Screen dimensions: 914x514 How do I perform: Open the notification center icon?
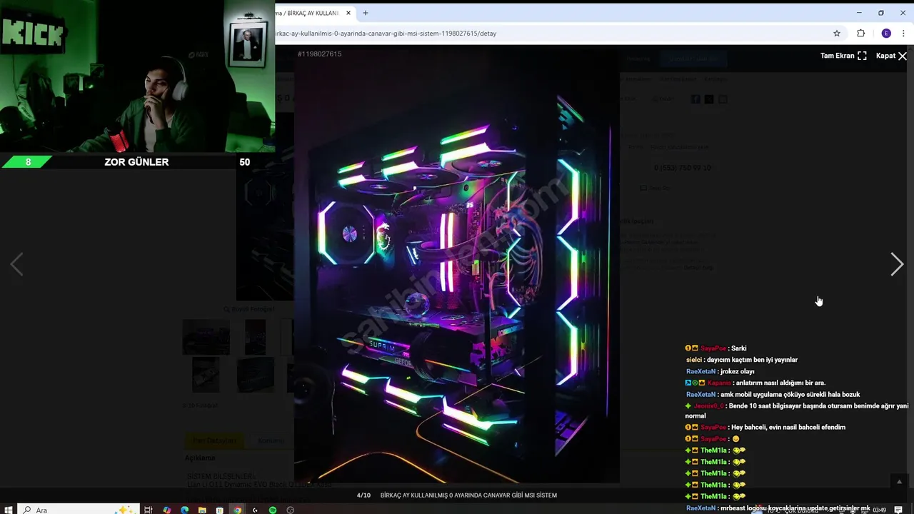click(898, 510)
